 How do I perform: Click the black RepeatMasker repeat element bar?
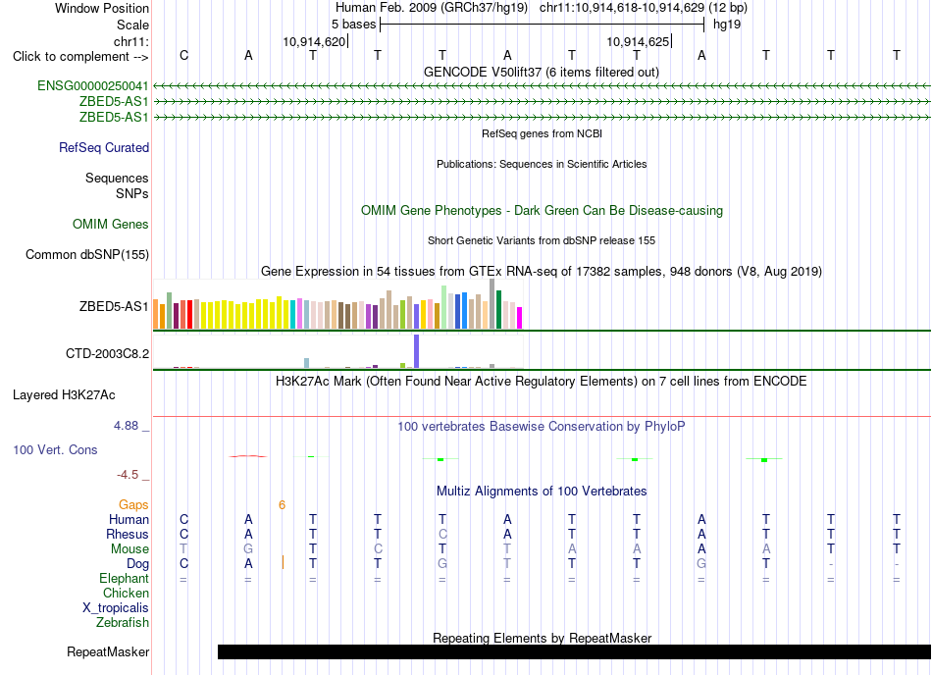pos(574,651)
